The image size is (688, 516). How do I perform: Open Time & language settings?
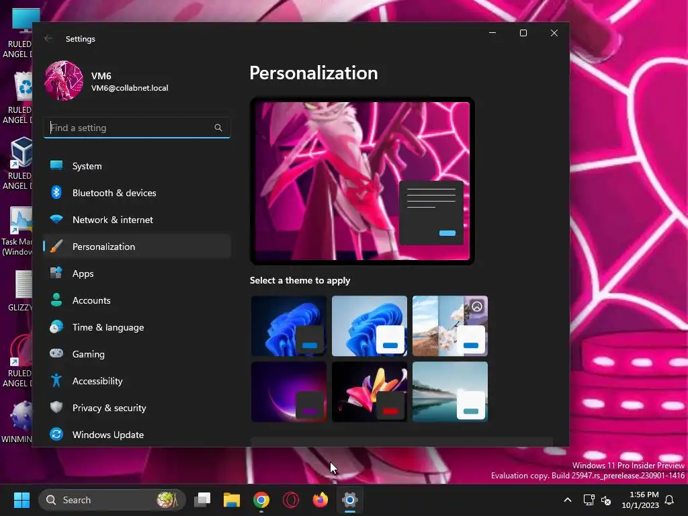click(x=137, y=327)
